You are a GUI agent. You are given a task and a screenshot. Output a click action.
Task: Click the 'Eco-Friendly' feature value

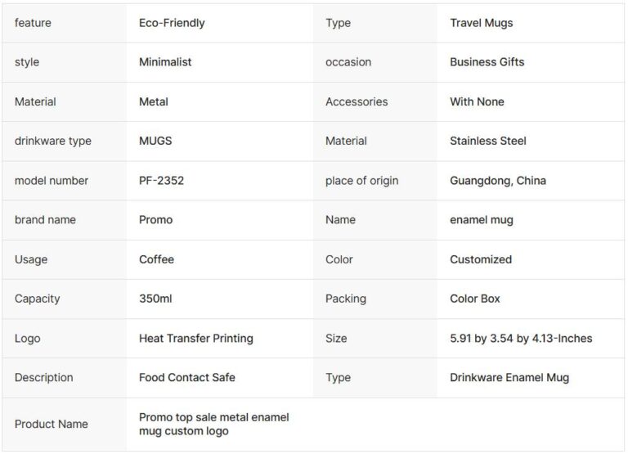point(172,23)
